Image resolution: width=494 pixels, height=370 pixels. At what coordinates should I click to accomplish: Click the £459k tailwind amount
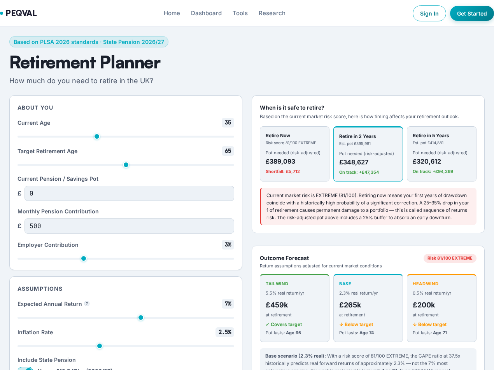(277, 305)
